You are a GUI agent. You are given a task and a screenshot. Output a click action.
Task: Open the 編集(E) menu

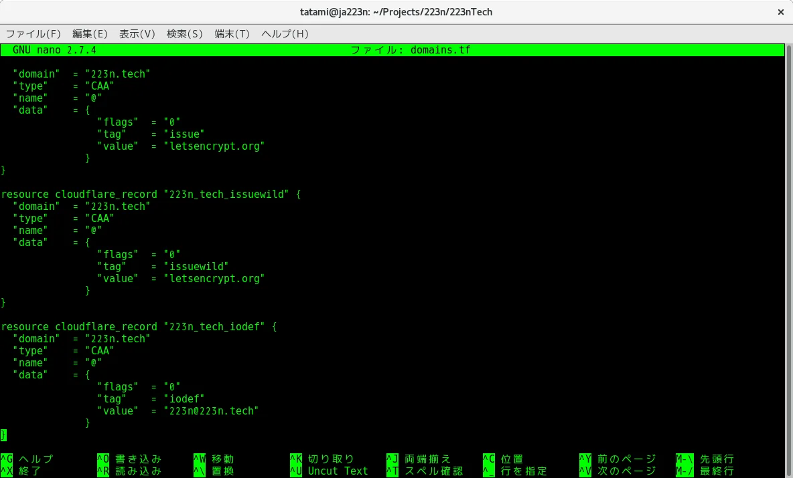tap(90, 34)
